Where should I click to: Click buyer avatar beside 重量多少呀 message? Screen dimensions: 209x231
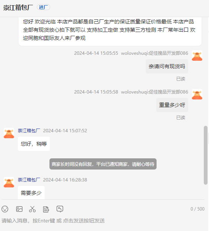click(x=197, y=94)
